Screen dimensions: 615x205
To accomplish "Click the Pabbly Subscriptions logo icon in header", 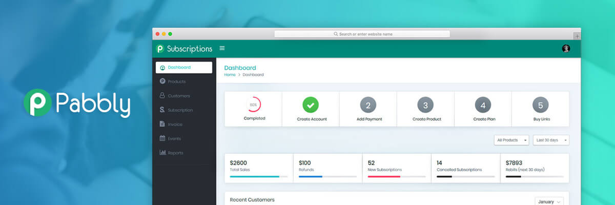I will 160,49.
